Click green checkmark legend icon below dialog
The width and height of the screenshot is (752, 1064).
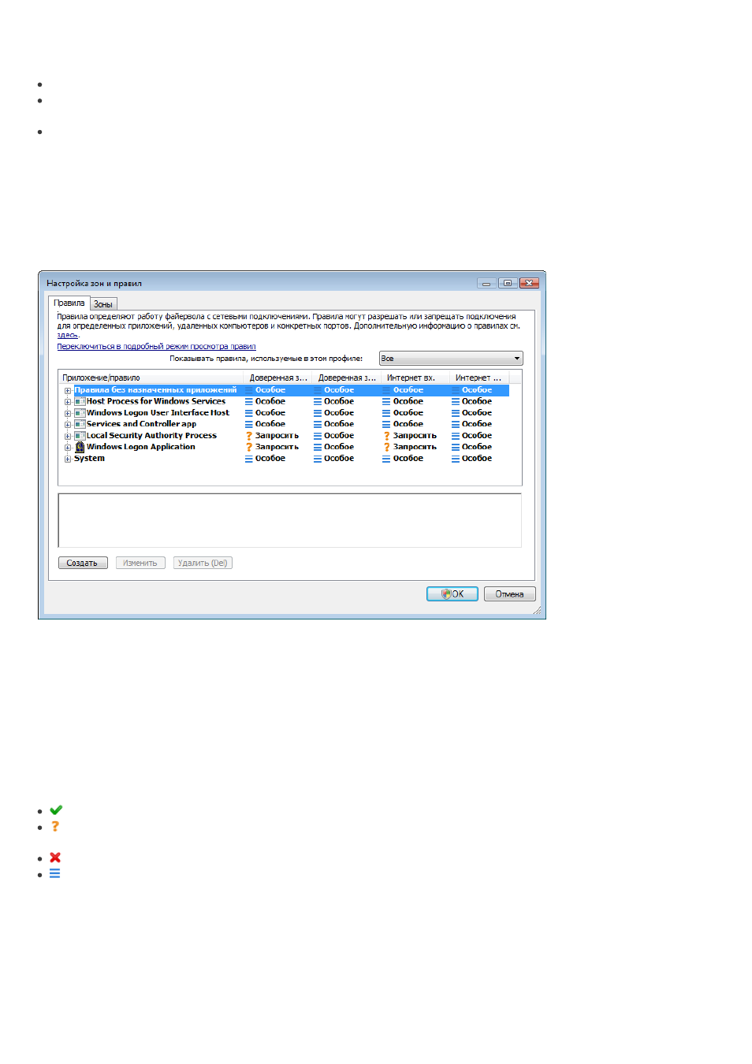pos(56,810)
